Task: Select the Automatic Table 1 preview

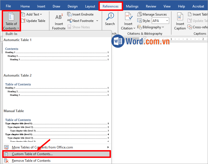Action: [57, 55]
